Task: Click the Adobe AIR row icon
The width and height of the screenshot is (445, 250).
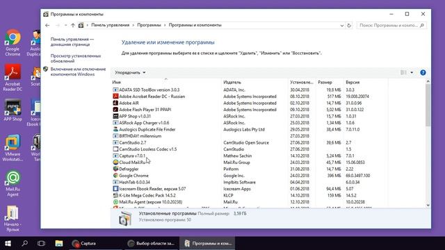Action: coord(115,103)
